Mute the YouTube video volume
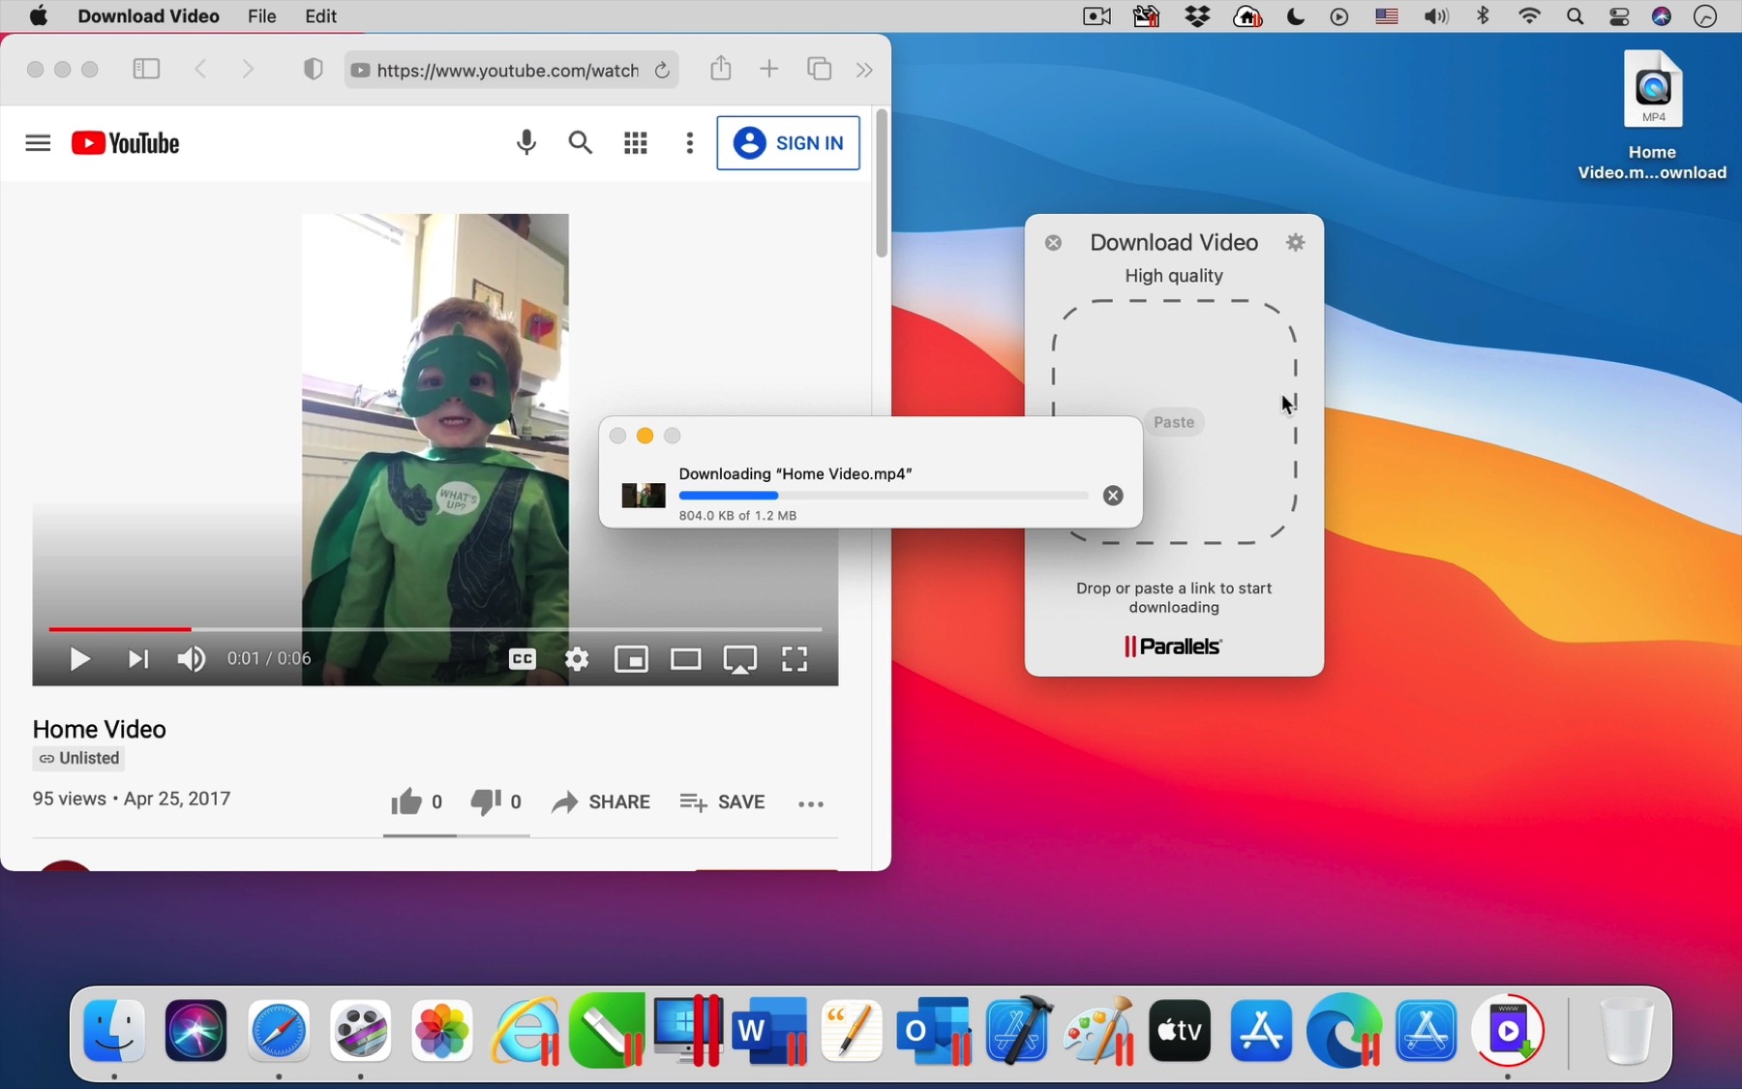 click(191, 659)
